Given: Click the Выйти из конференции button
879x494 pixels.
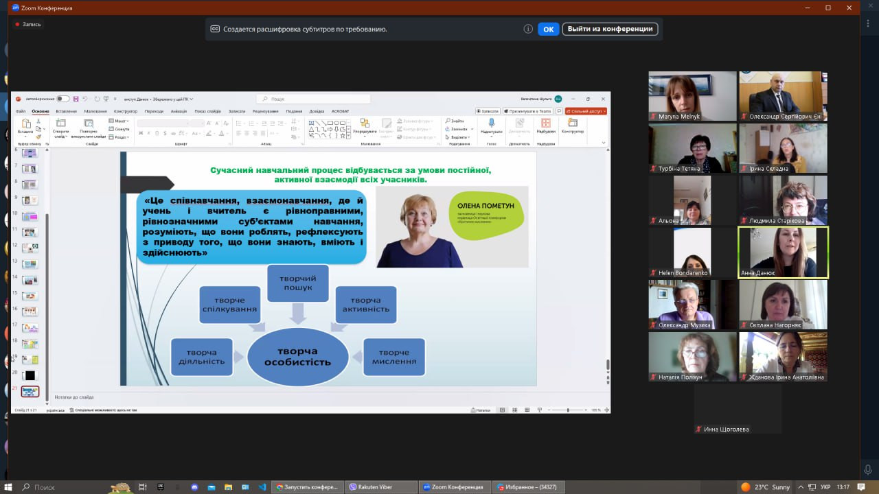Looking at the screenshot, I should point(610,29).
